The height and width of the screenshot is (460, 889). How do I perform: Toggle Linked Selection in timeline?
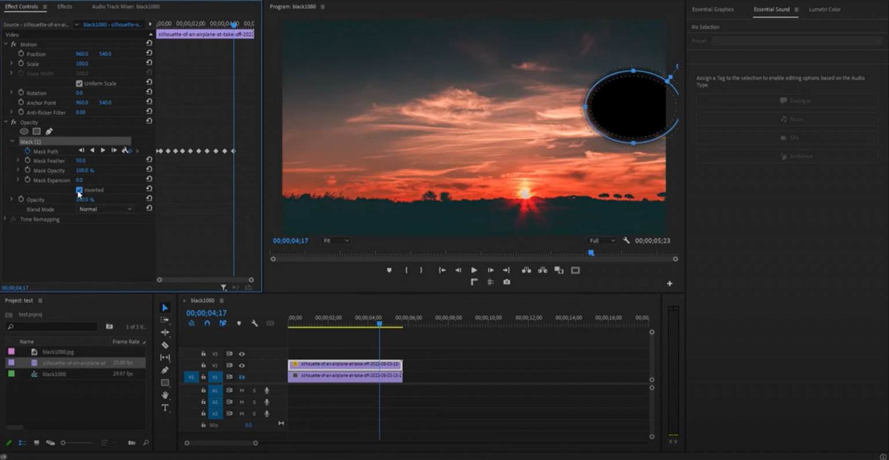pyautogui.click(x=223, y=323)
